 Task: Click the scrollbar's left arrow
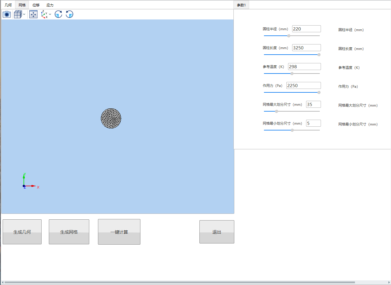[3, 282]
